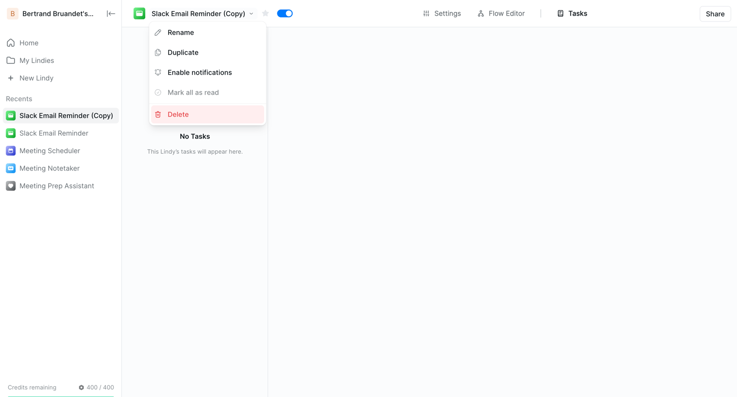Select Duplicate in the dropdown menu
737x397 pixels.
pyautogui.click(x=208, y=53)
